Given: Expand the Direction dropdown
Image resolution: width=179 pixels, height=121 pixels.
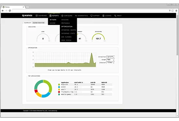Looking at the screenshot, I should [111, 57].
